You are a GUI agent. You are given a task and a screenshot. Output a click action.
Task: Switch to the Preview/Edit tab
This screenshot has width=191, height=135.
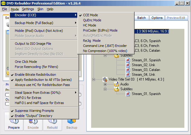[176, 18]
